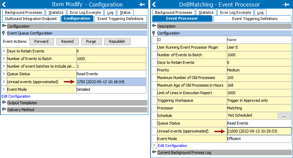293x158 pixels.
Task: Collapse the Event Queue Configuration section
Action: 4,33
